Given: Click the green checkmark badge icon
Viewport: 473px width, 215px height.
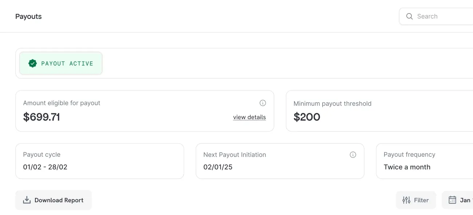Looking at the screenshot, I should [x=33, y=63].
